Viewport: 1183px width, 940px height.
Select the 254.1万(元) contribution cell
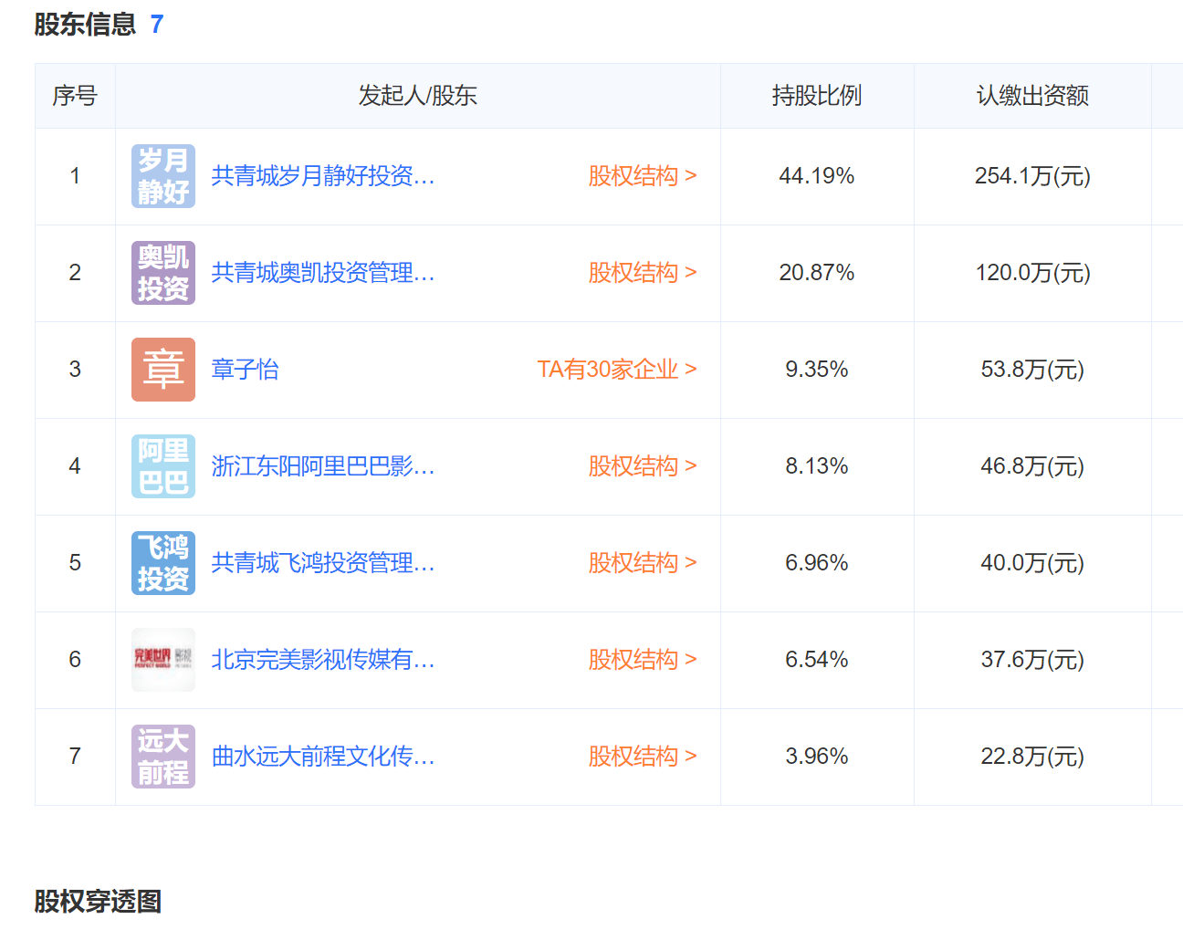tap(1032, 176)
